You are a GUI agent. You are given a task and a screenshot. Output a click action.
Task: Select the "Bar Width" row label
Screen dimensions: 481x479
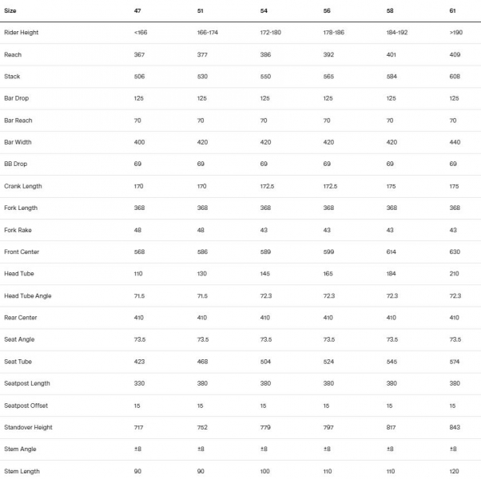(18, 142)
